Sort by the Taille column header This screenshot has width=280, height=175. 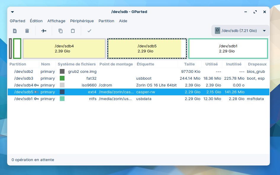click(189, 64)
